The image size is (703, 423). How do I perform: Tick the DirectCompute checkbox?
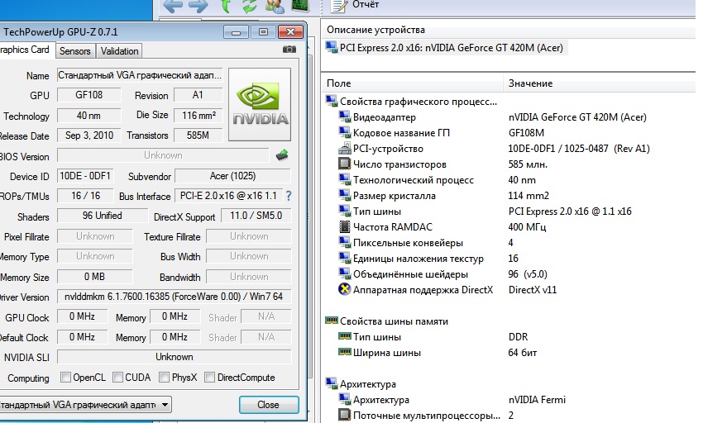(x=209, y=378)
